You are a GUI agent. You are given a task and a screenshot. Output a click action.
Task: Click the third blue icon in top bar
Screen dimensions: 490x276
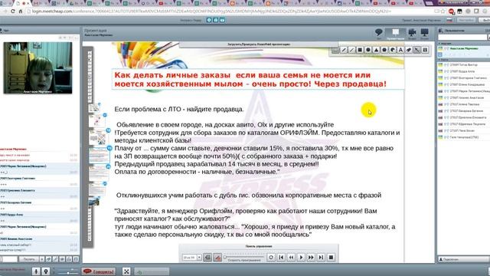(x=222, y=20)
